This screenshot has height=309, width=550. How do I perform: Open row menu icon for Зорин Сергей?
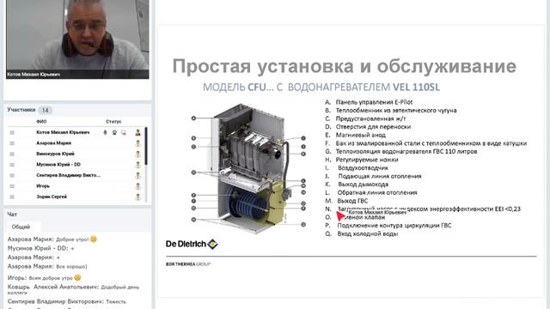(12, 197)
